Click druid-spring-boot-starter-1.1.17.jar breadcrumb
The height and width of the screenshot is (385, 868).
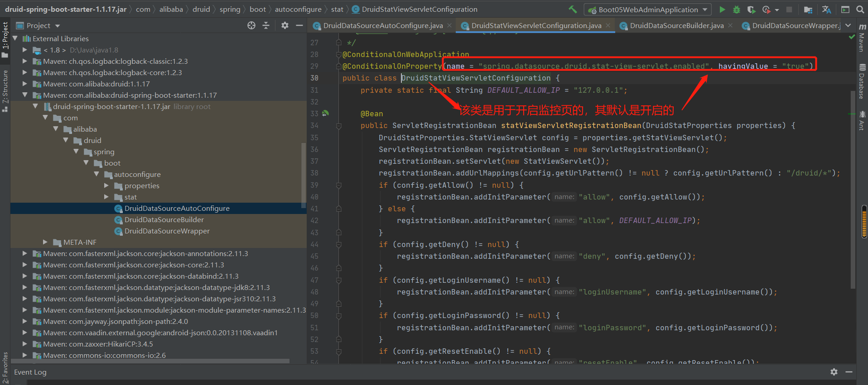point(66,10)
